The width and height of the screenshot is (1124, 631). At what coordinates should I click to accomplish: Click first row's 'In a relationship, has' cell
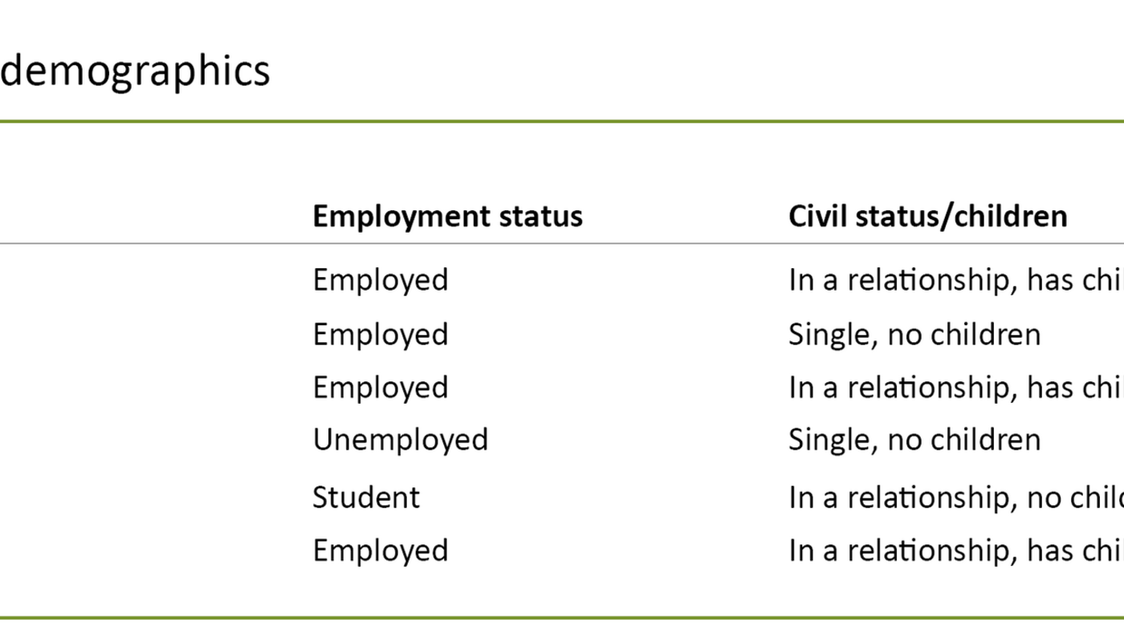(x=956, y=280)
